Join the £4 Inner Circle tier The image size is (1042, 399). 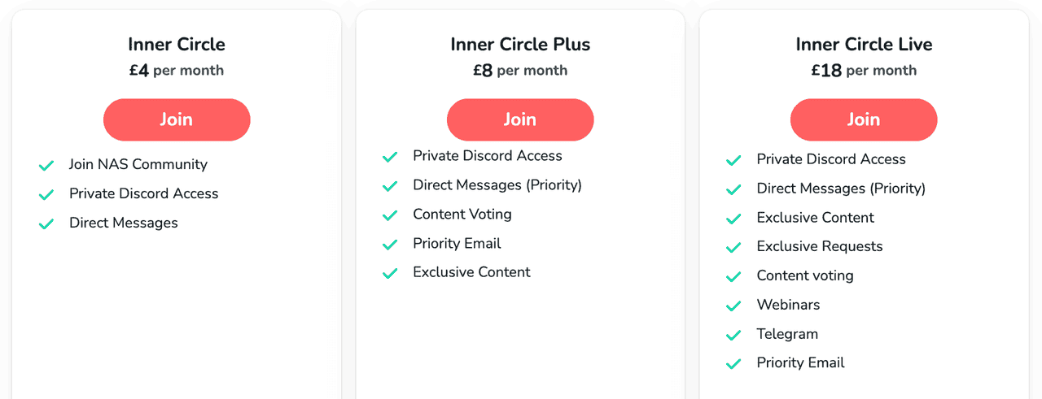coord(177,120)
